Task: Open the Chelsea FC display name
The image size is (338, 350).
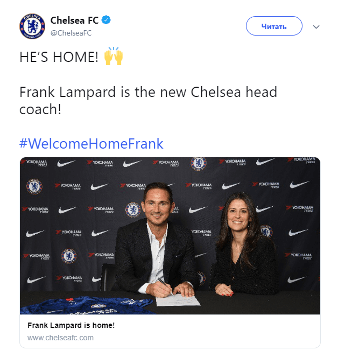Action: (74, 20)
